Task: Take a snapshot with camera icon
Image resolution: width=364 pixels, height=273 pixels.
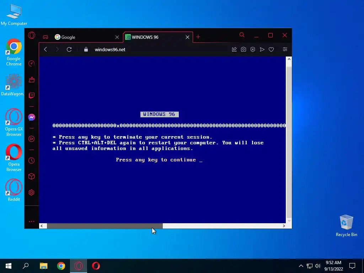Action: [x=243, y=49]
